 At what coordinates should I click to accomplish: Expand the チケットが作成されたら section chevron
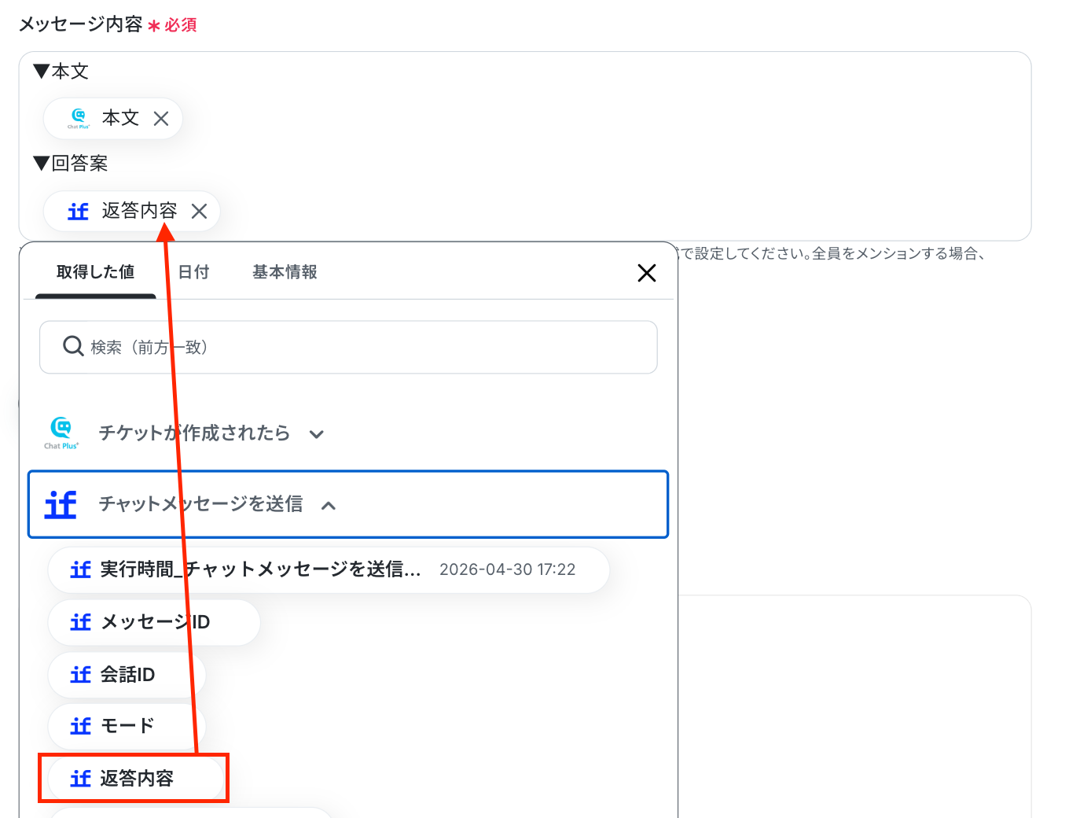[317, 434]
